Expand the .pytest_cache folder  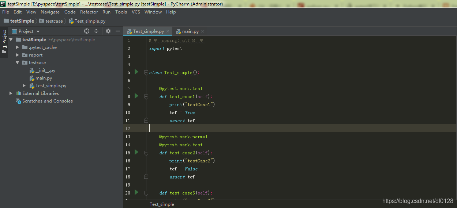tap(18, 47)
